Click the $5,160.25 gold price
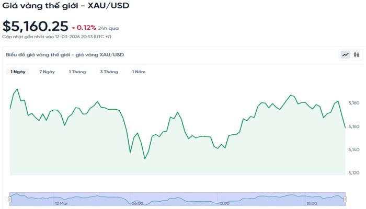The height and width of the screenshot is (209, 366). coord(36,26)
